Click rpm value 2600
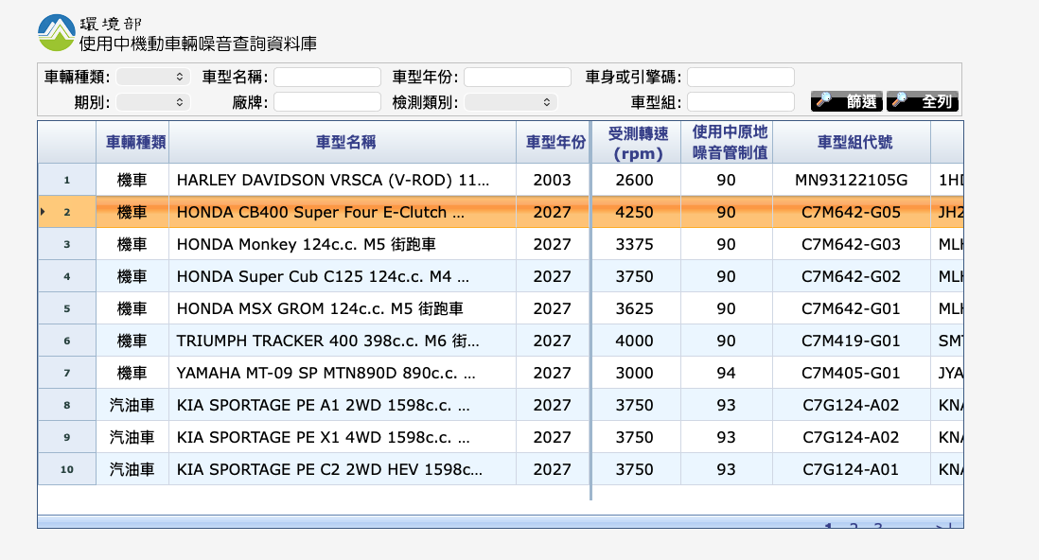 (634, 181)
